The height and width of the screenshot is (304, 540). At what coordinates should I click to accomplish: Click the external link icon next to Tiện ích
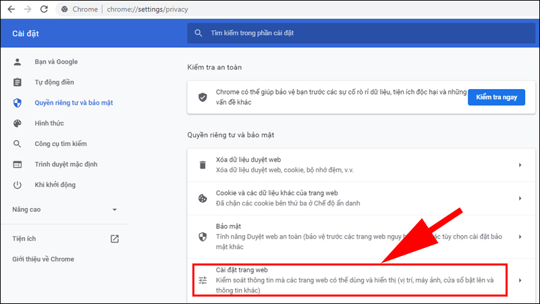pos(115,238)
